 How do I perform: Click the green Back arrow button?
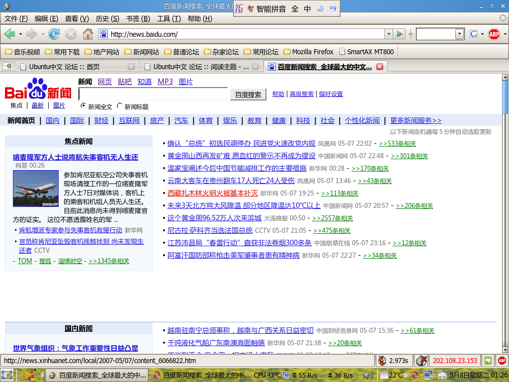coord(10,34)
